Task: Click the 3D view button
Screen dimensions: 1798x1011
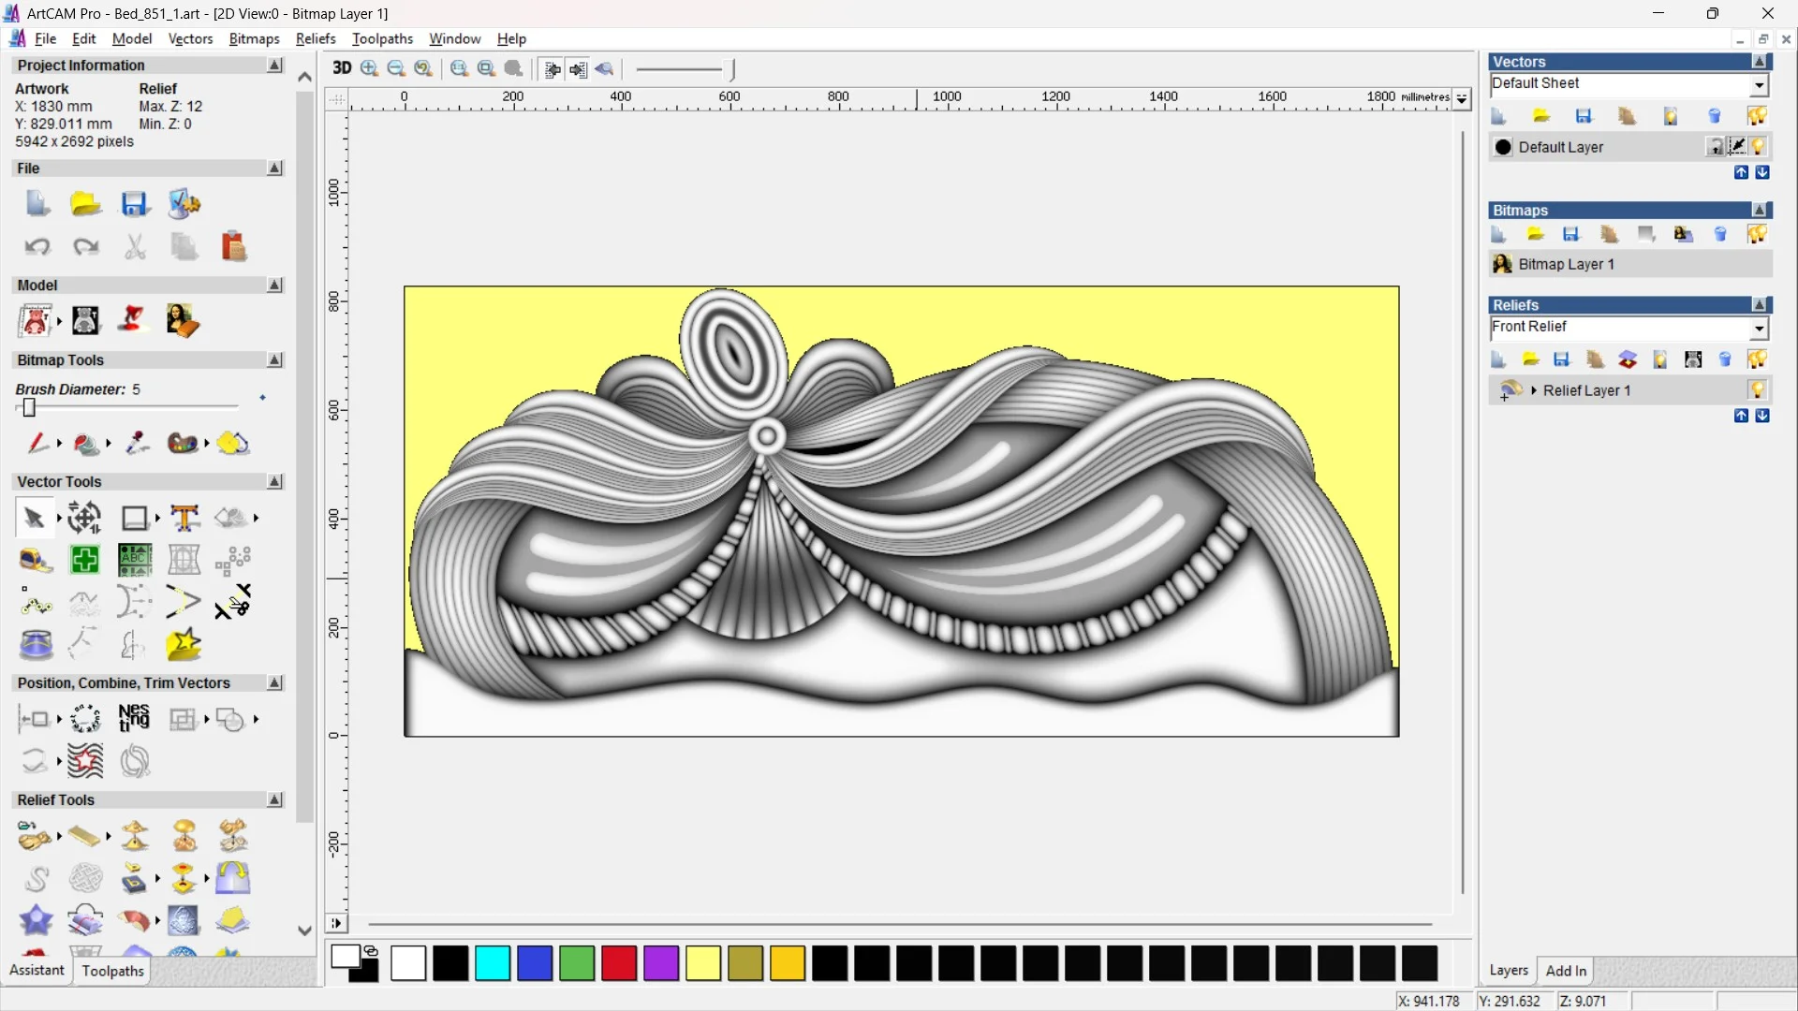Action: 342,68
